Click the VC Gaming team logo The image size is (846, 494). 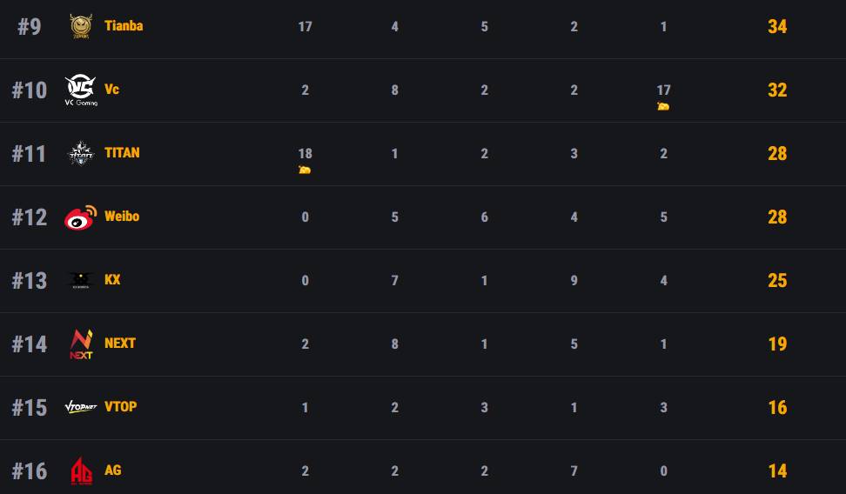[81, 90]
